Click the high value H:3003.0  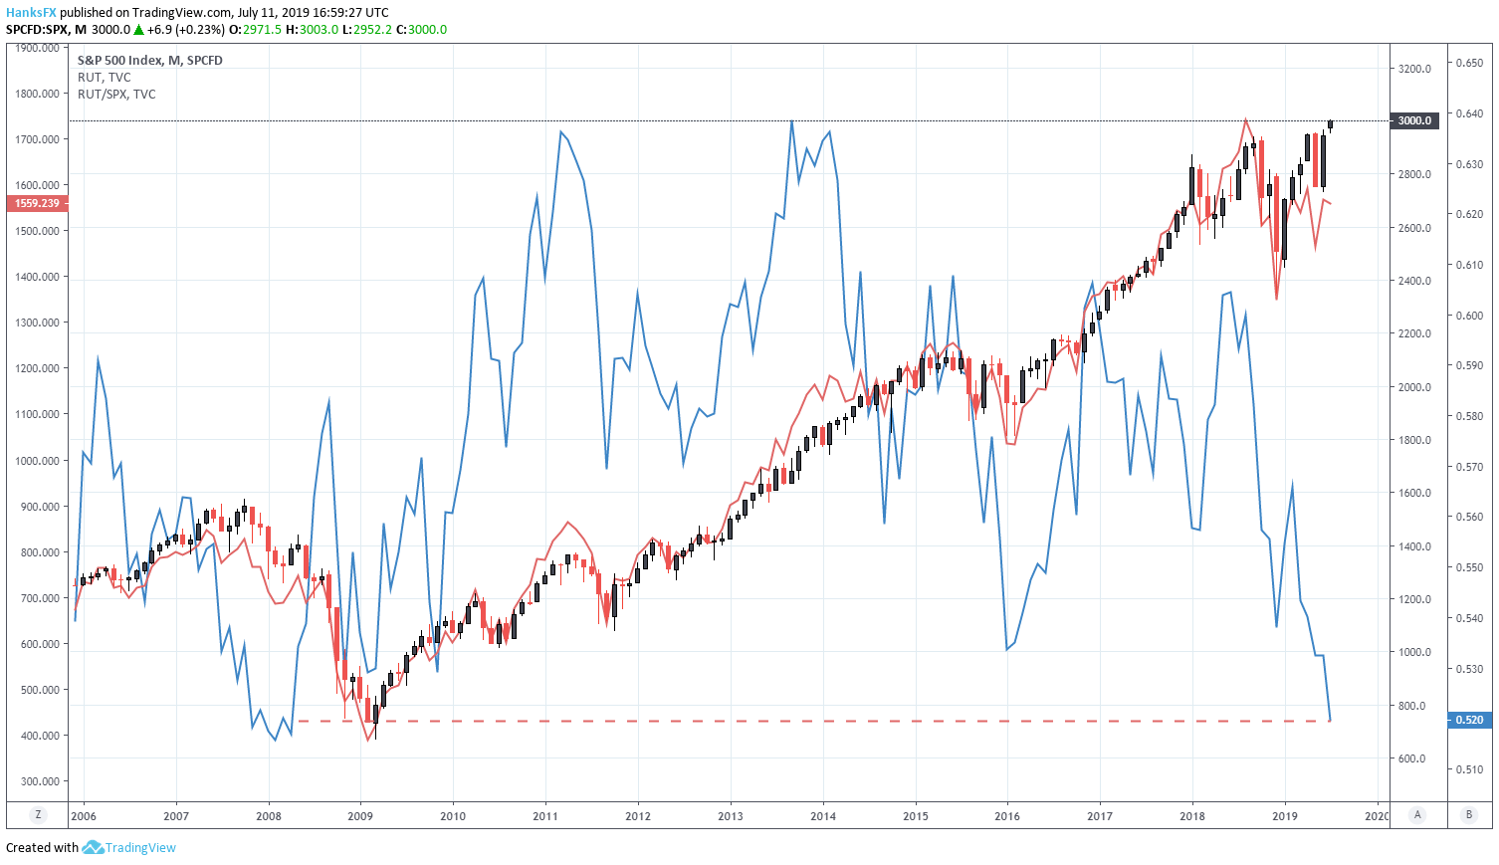[x=312, y=30]
